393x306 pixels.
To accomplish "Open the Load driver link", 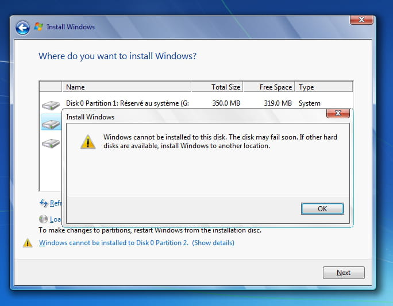I will point(55,219).
